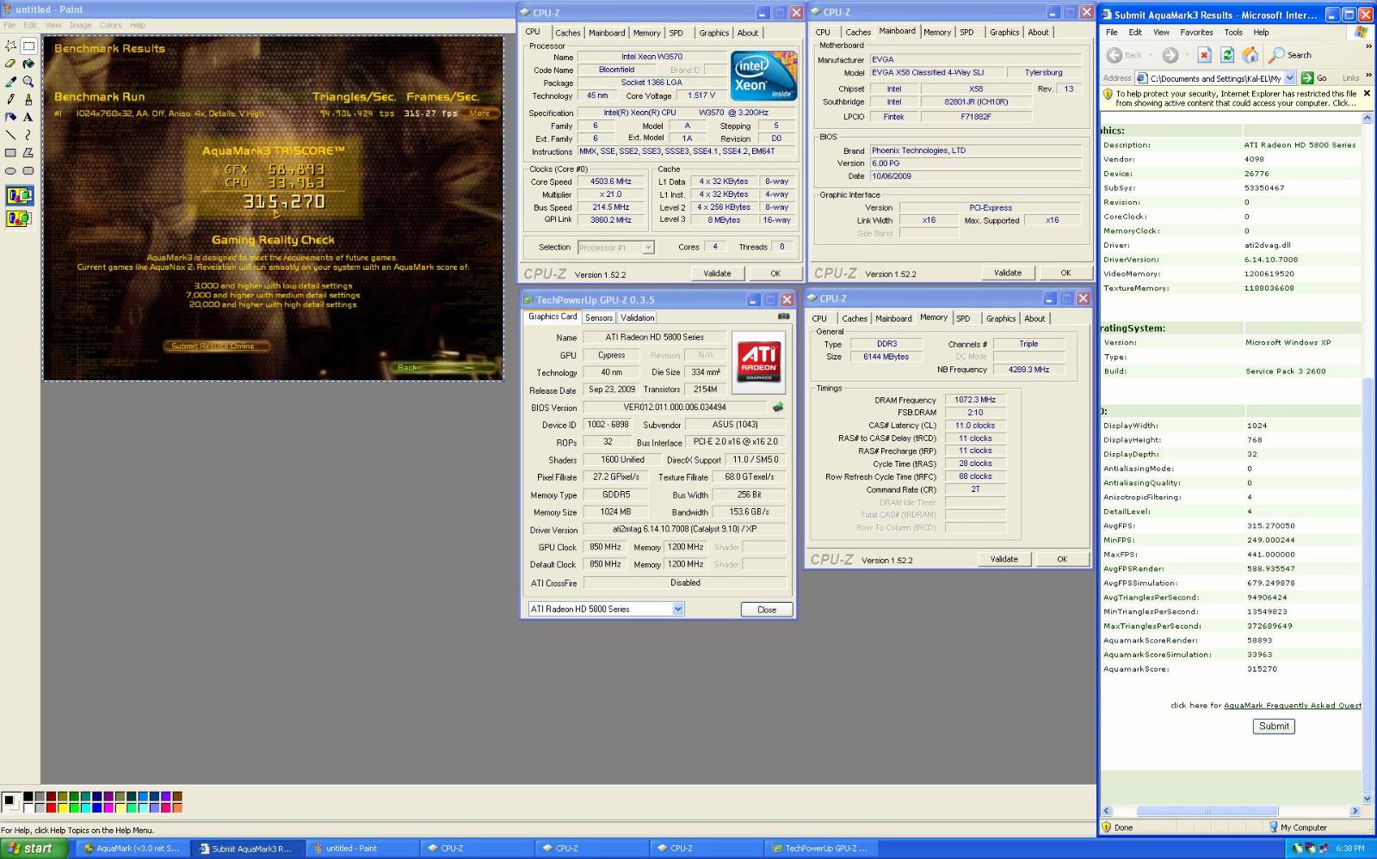Pick the bright yellow color swatch
Screen dimensions: 1377x859
(x=63, y=807)
